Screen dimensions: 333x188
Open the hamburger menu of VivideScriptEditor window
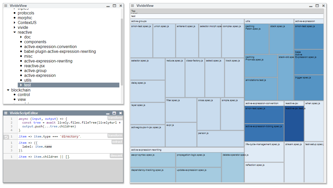(6, 113)
